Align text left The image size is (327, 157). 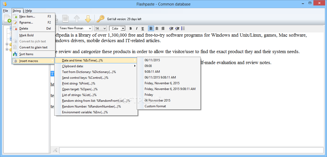pyautogui.click(x=151, y=29)
